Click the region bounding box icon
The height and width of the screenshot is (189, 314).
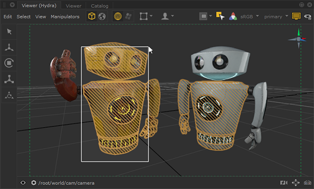(143, 16)
